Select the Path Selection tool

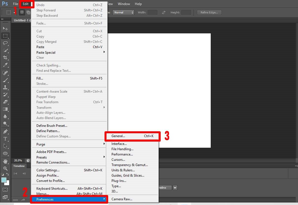click(5, 146)
